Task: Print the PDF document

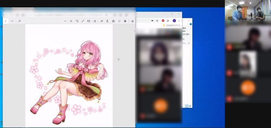Action: [x=113, y=21]
